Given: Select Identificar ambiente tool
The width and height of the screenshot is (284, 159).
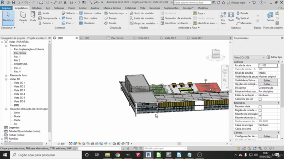Looking at the screenshot, I should 174,23.
